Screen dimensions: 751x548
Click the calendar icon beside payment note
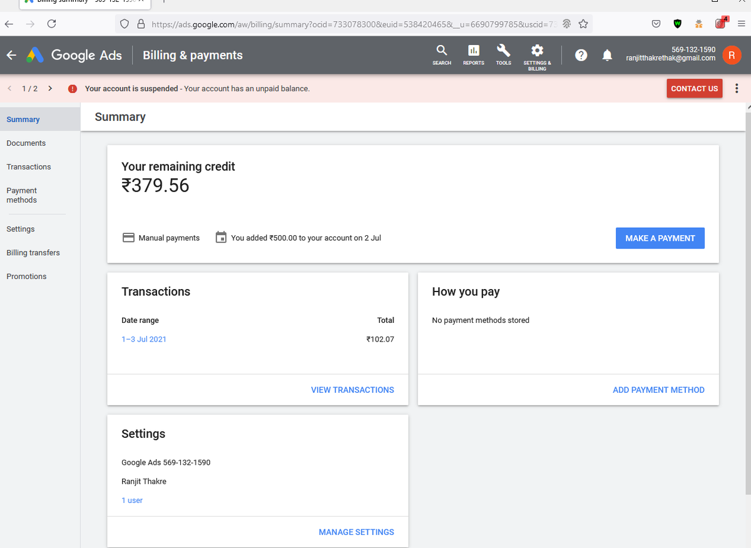click(221, 238)
